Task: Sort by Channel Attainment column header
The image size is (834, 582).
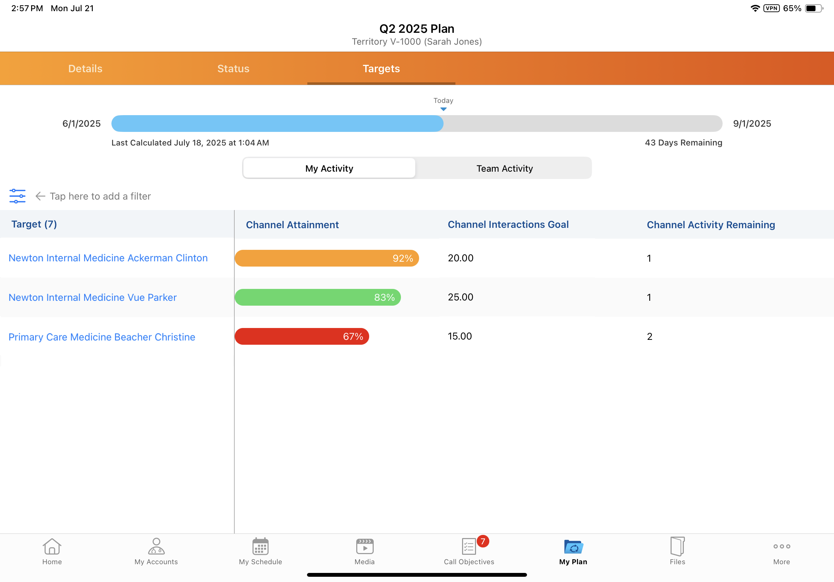Action: (x=292, y=225)
